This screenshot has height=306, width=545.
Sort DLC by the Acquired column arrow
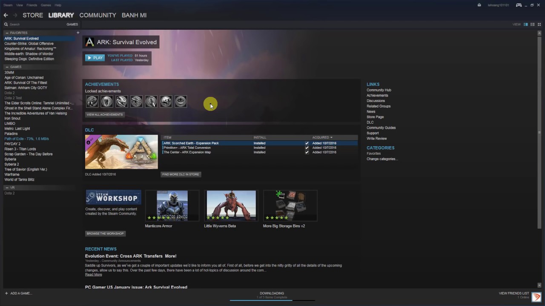[x=331, y=137]
